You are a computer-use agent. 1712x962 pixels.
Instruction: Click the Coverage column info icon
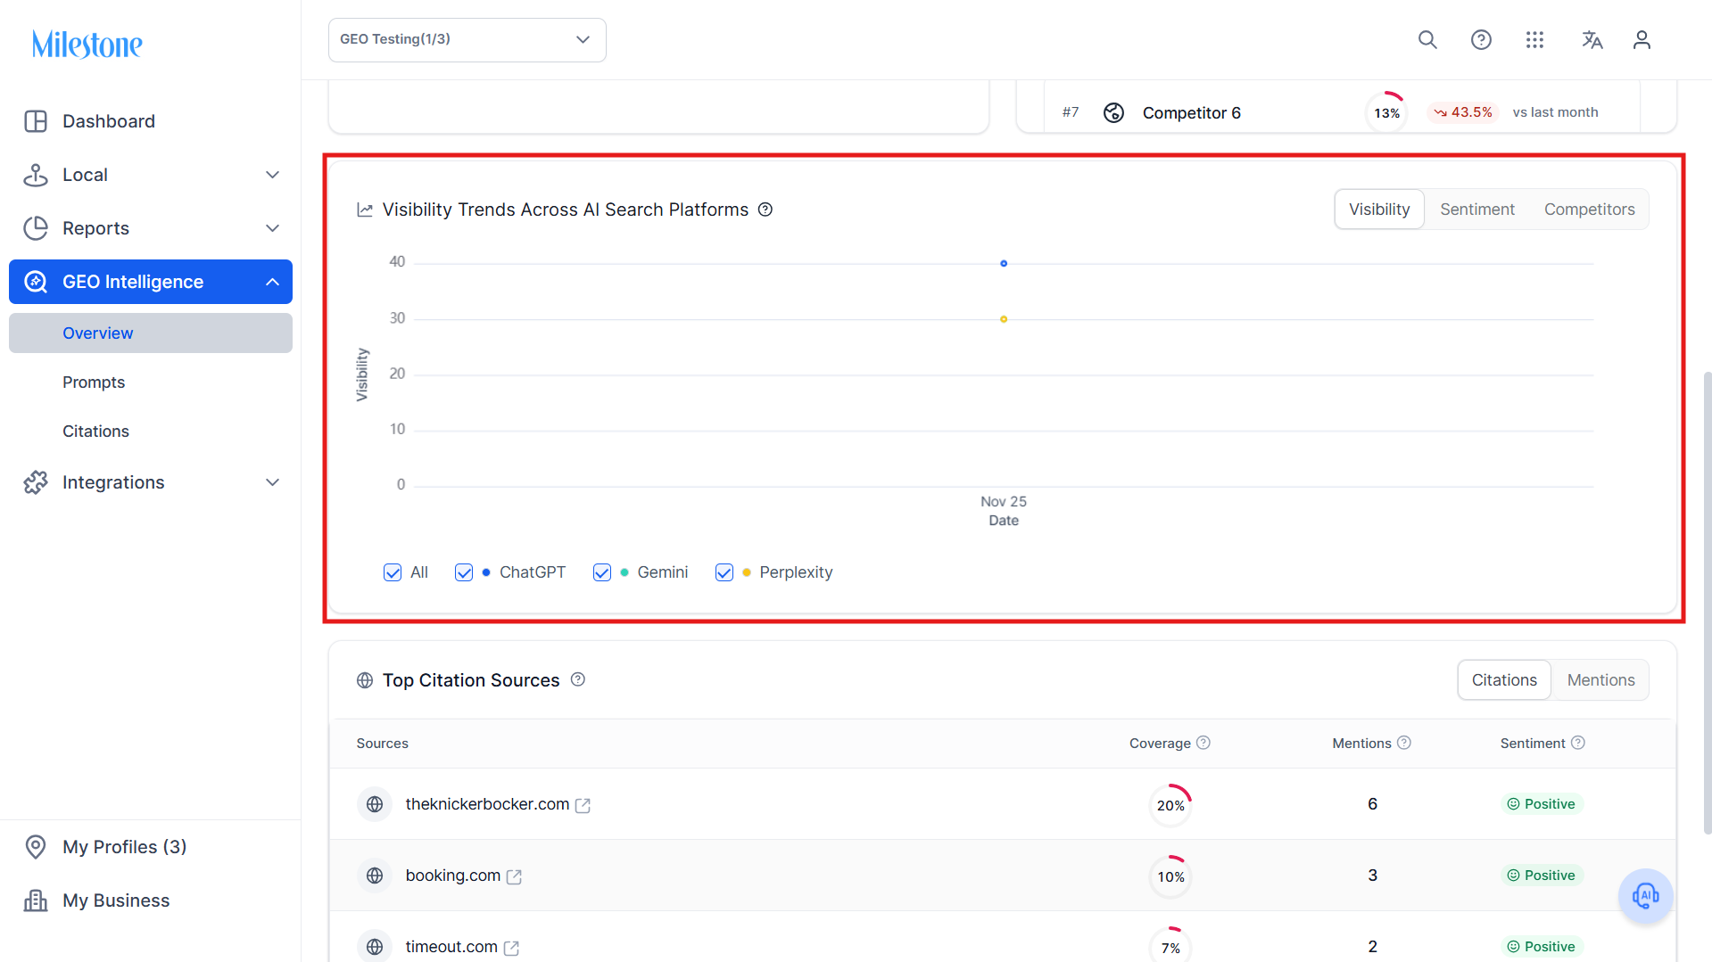tap(1203, 743)
